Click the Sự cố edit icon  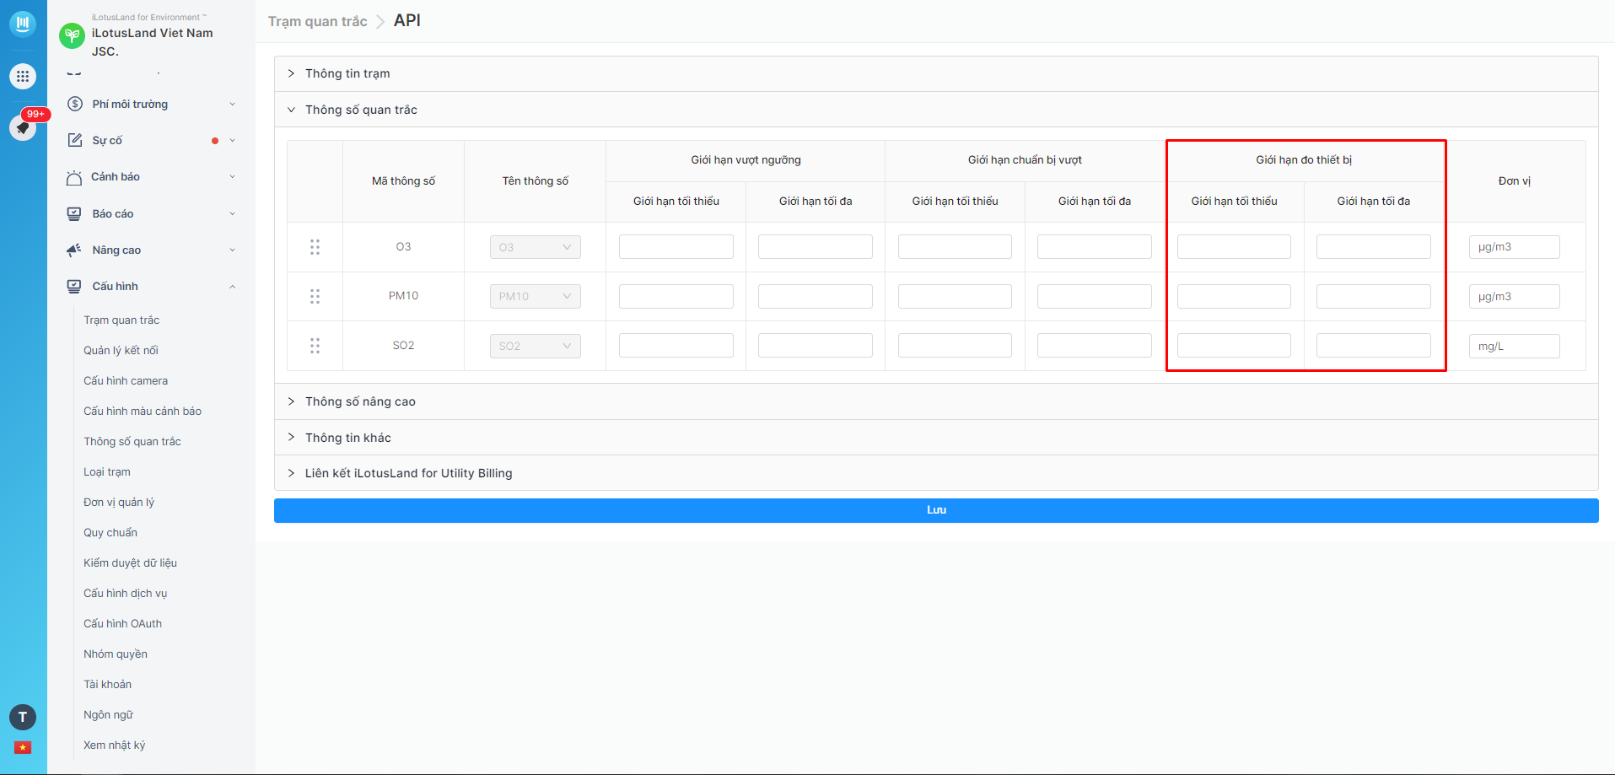click(x=74, y=140)
